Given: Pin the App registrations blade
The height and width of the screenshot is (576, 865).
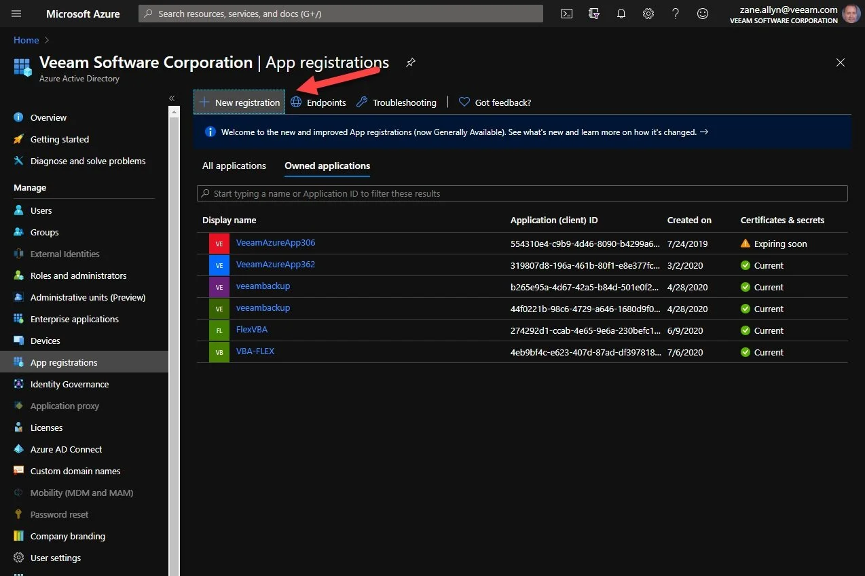Looking at the screenshot, I should coord(410,62).
